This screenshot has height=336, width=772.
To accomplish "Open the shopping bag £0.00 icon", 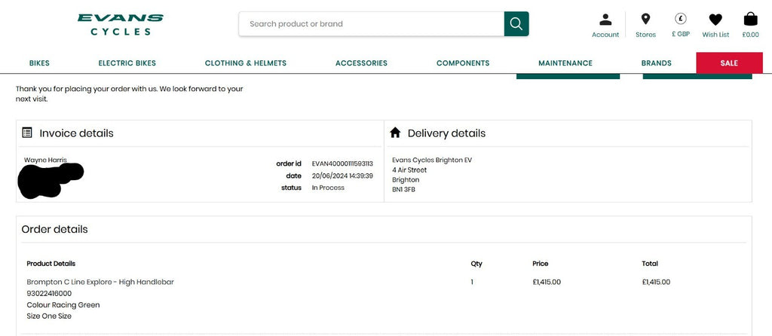I will 750,19.
